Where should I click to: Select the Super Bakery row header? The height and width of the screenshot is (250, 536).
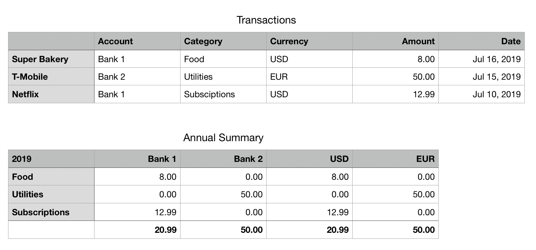pos(51,59)
